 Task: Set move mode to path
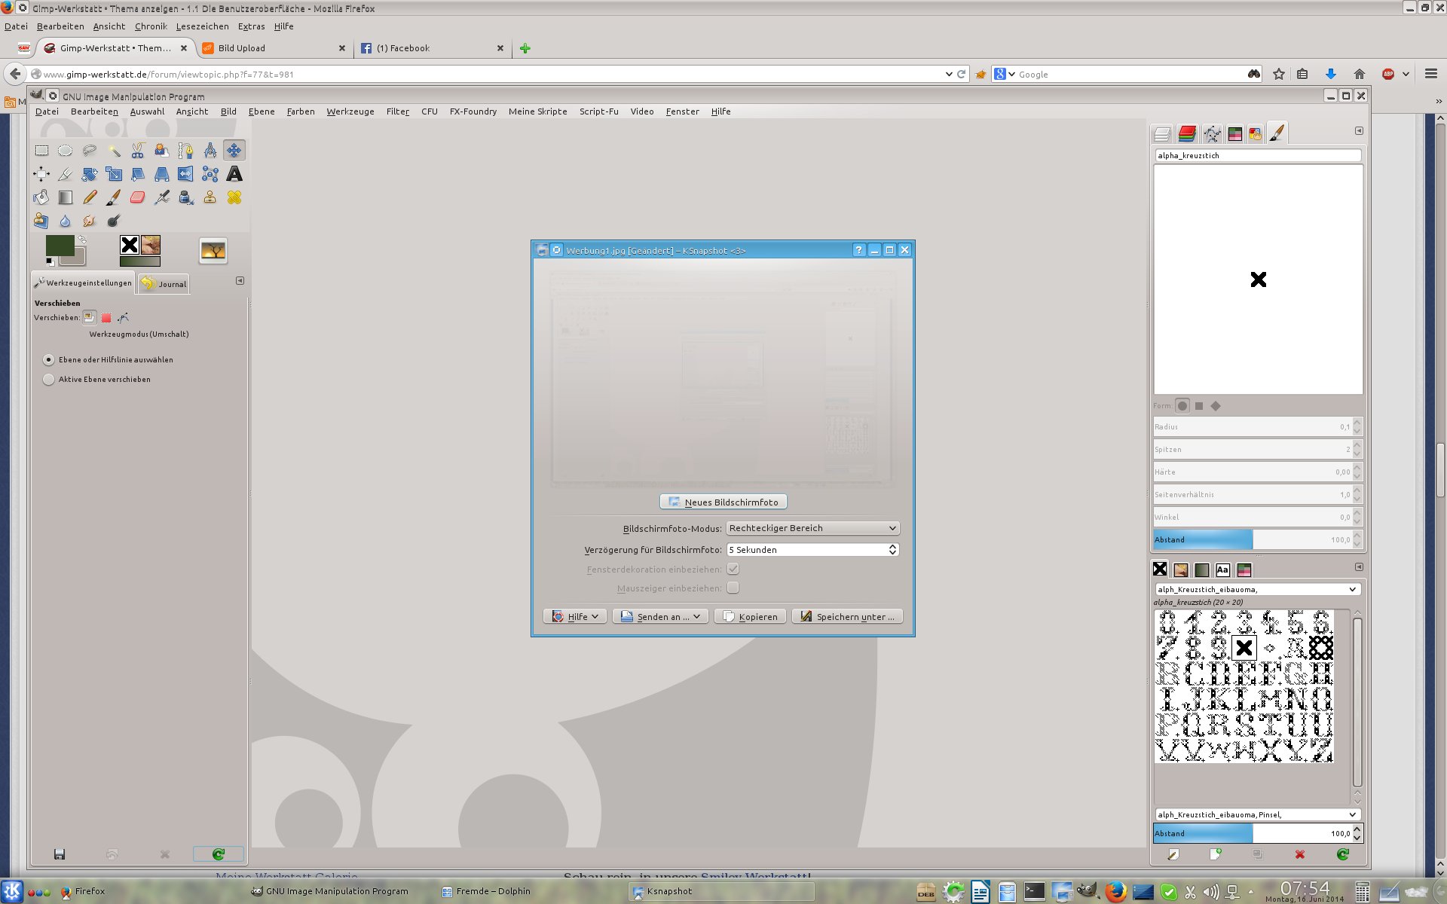[123, 318]
